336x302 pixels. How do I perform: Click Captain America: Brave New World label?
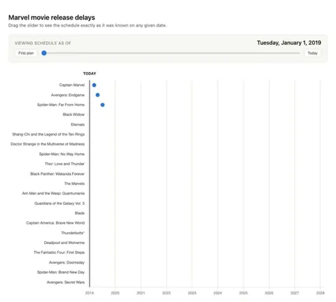pyautogui.click(x=55, y=223)
